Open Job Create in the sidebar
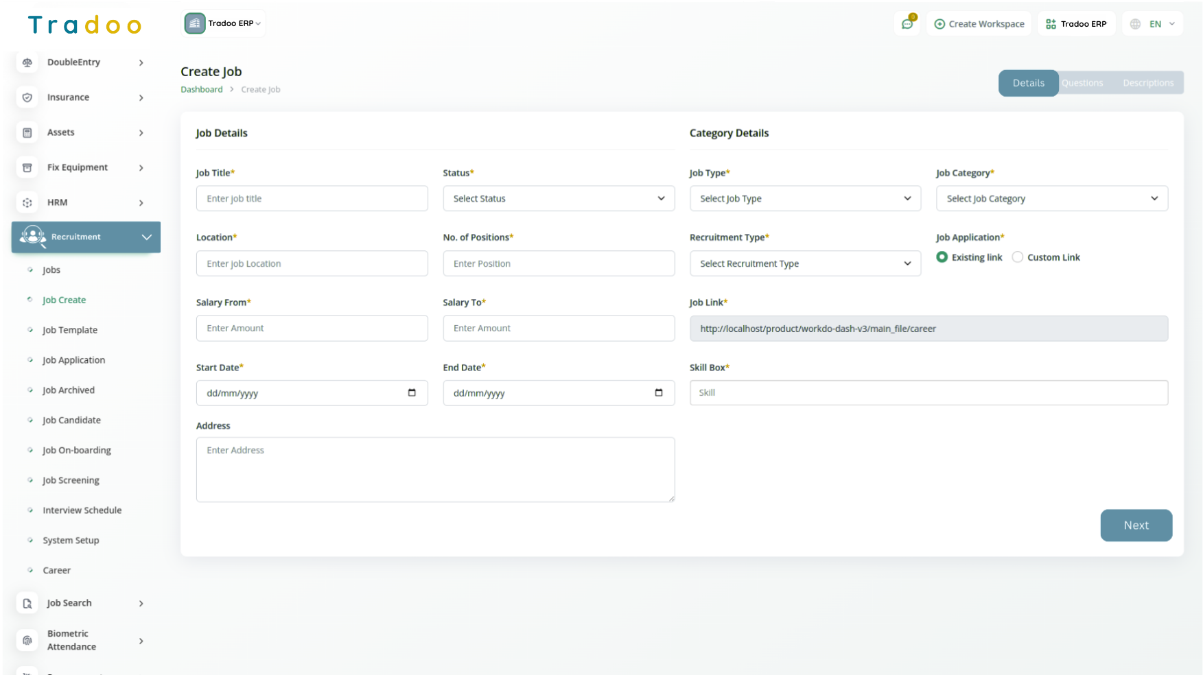 (x=64, y=300)
